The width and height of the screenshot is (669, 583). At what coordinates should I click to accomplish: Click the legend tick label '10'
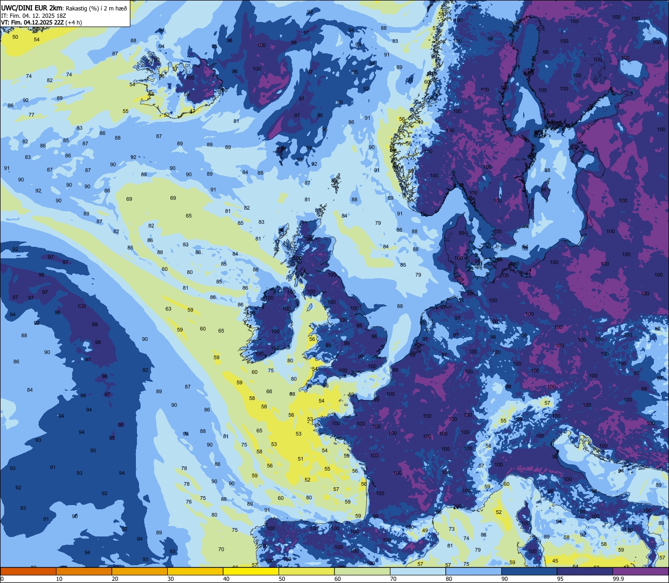(x=59, y=579)
